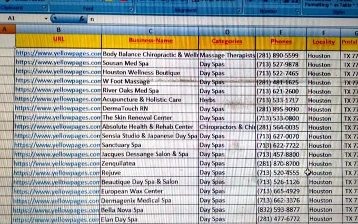Select the Categories header cell
Screen dimensions: 358x224
tap(227, 43)
